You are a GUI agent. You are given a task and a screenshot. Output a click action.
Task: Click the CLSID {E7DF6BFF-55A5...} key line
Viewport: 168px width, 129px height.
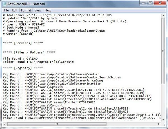coord(74,93)
